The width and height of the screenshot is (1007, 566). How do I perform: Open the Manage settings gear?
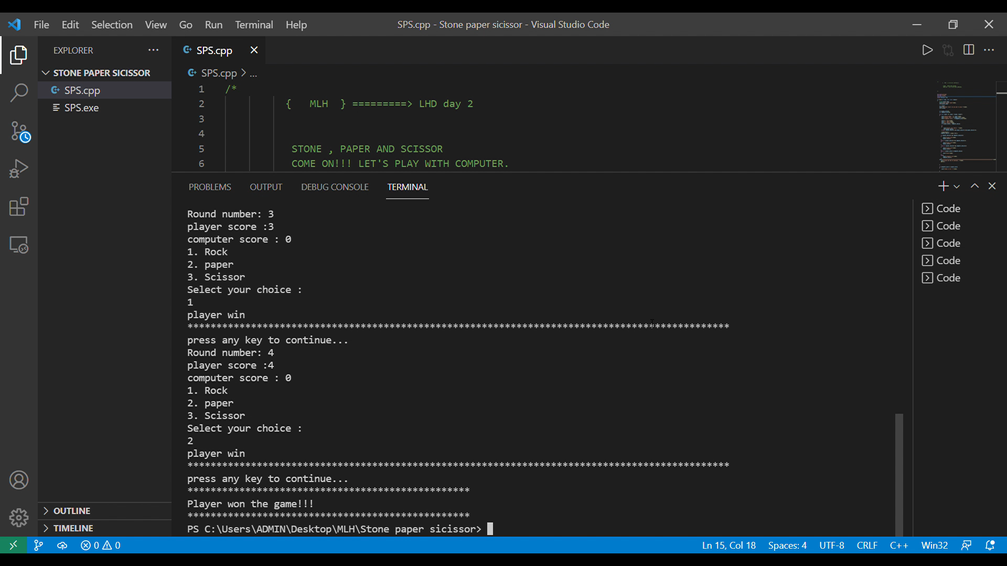pos(19,517)
